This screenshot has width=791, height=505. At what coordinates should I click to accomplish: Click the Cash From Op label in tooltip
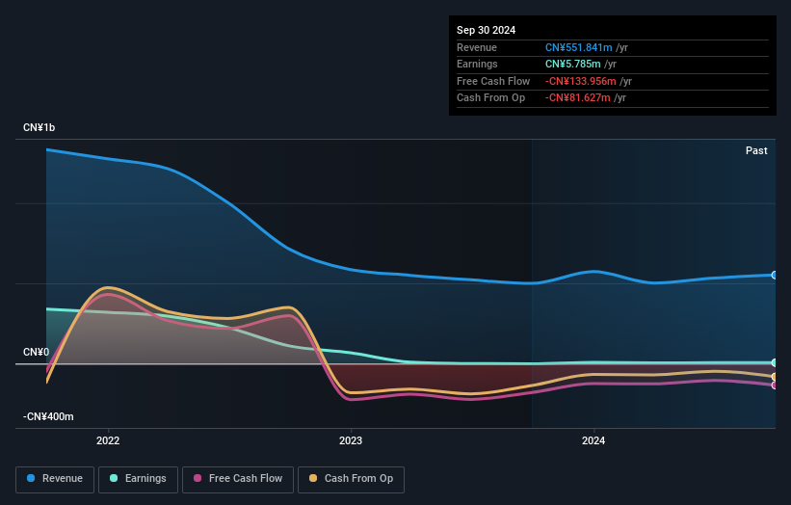(490, 98)
